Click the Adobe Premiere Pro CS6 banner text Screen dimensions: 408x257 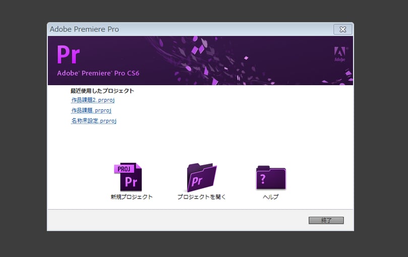[x=98, y=73]
